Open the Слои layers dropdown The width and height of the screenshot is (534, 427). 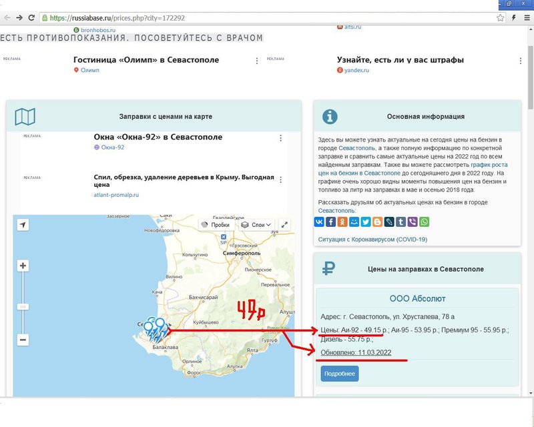(256, 225)
